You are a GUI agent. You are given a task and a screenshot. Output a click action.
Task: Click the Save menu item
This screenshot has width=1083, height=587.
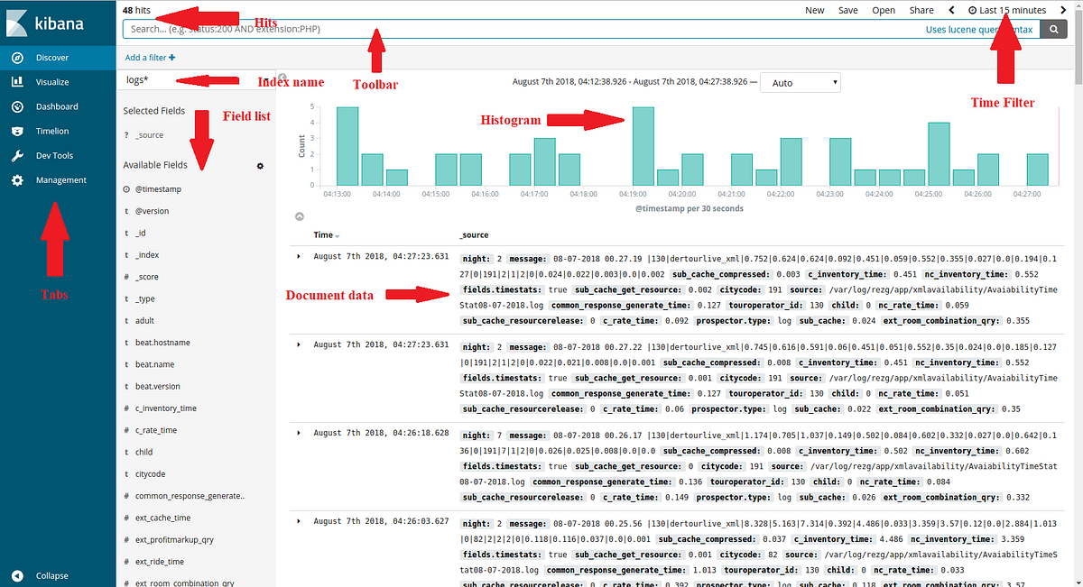tap(849, 10)
